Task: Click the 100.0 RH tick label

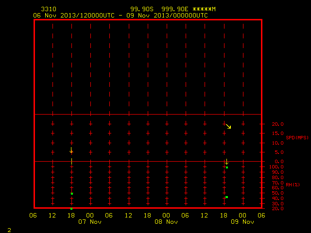Action: pyautogui.click(x=276, y=167)
